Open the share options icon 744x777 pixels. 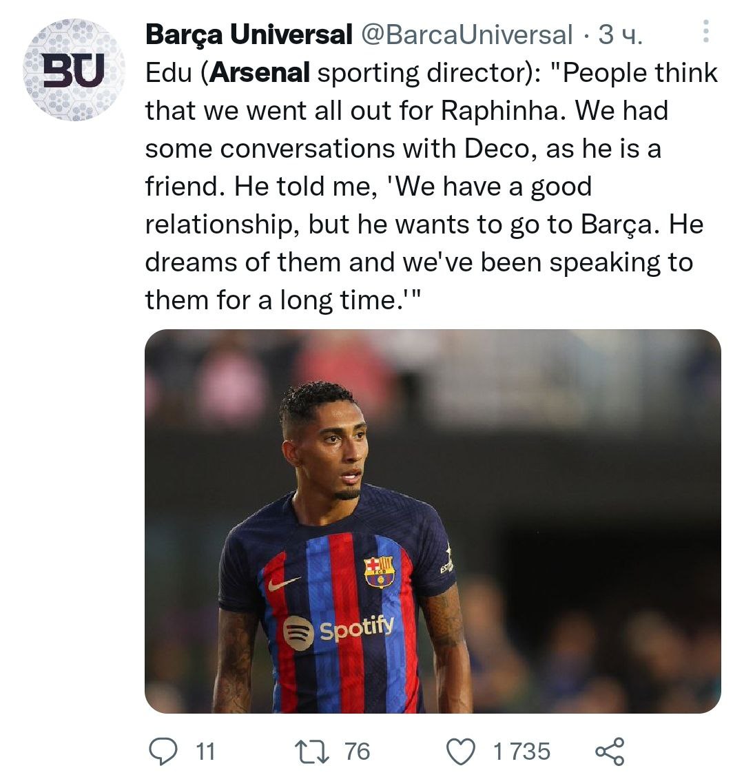click(x=610, y=751)
